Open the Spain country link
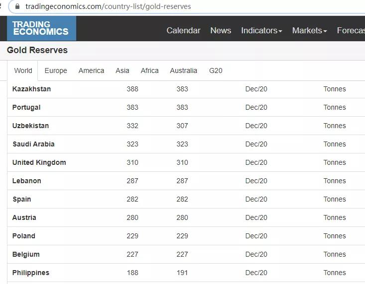Viewport: 365px width, 284px height. [22, 199]
